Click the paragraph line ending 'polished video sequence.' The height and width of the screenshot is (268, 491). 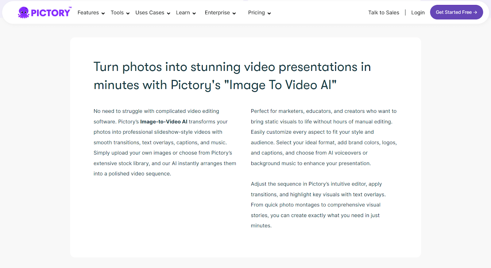click(x=132, y=174)
